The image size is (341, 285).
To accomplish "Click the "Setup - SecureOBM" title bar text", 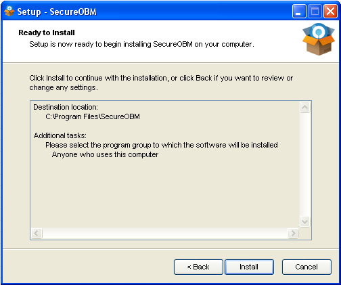I will click(57, 12).
